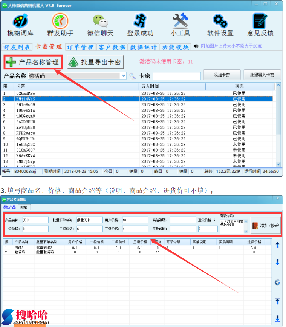
Task: Switch to the 卡密管理 tab
Action: 49,46
